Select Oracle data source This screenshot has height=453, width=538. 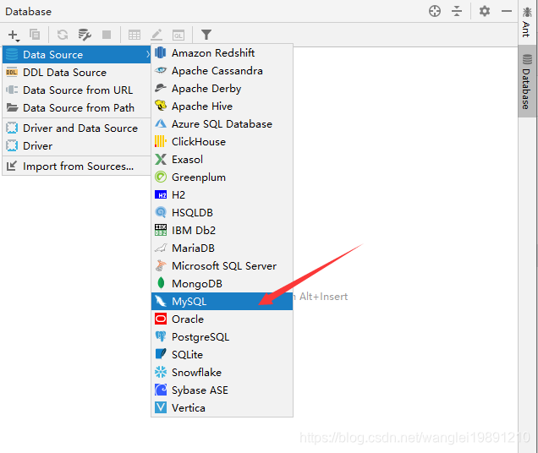222,319
